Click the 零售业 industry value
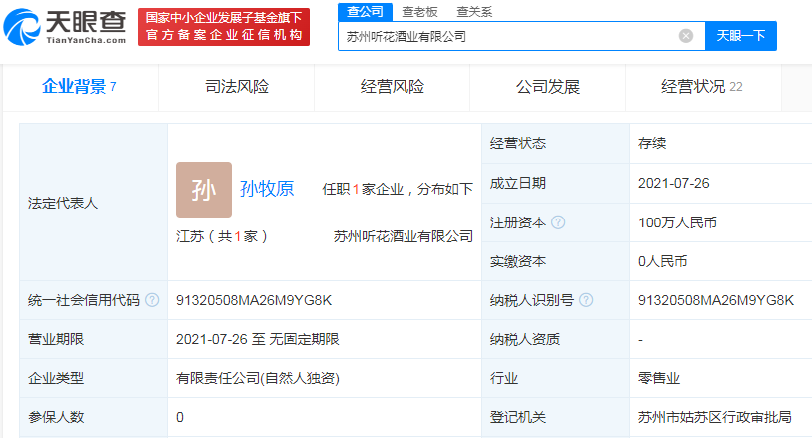 pyautogui.click(x=659, y=378)
